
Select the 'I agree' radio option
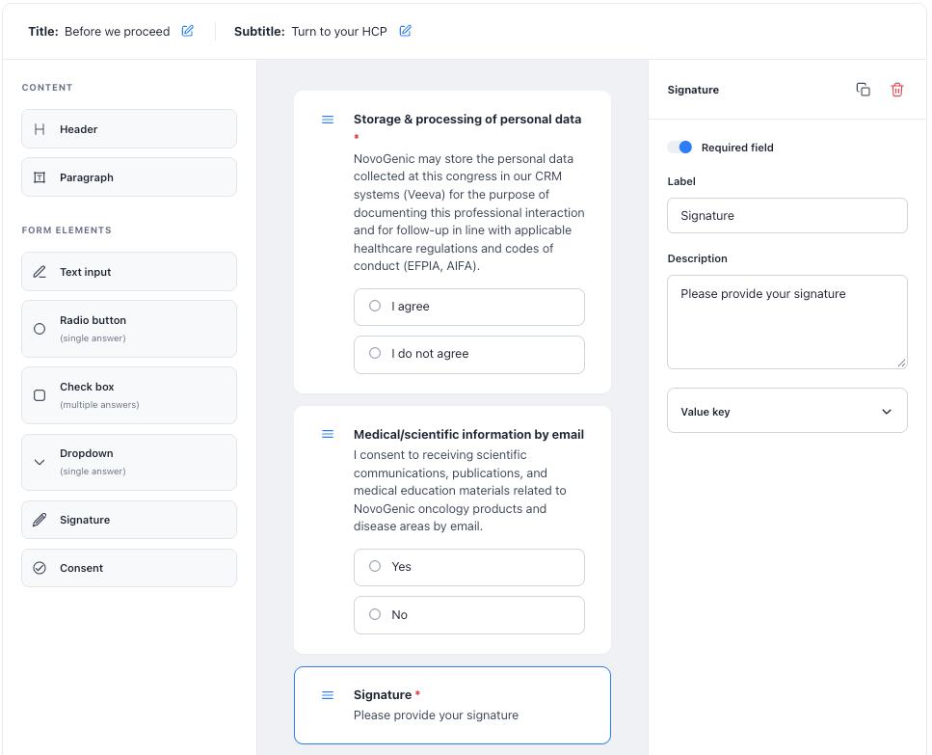pyautogui.click(x=469, y=307)
